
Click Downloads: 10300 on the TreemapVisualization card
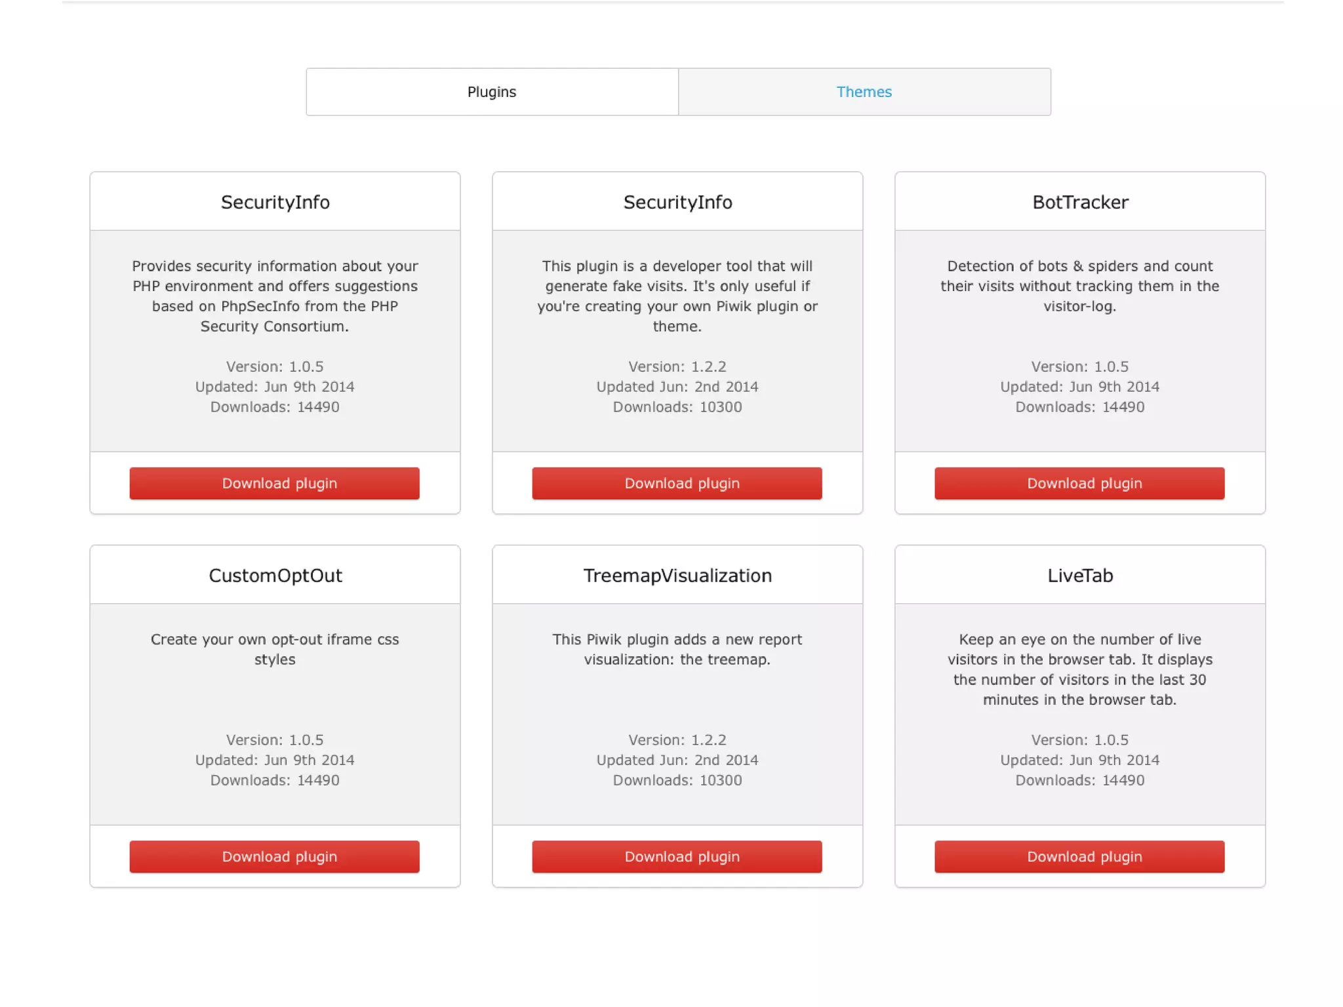pyautogui.click(x=677, y=780)
